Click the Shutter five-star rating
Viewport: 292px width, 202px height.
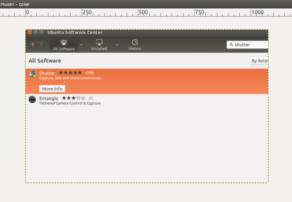tap(70, 73)
